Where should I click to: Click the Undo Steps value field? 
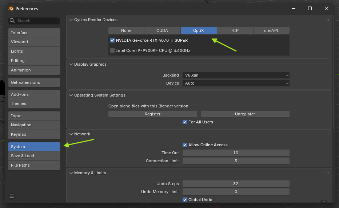tap(236, 184)
